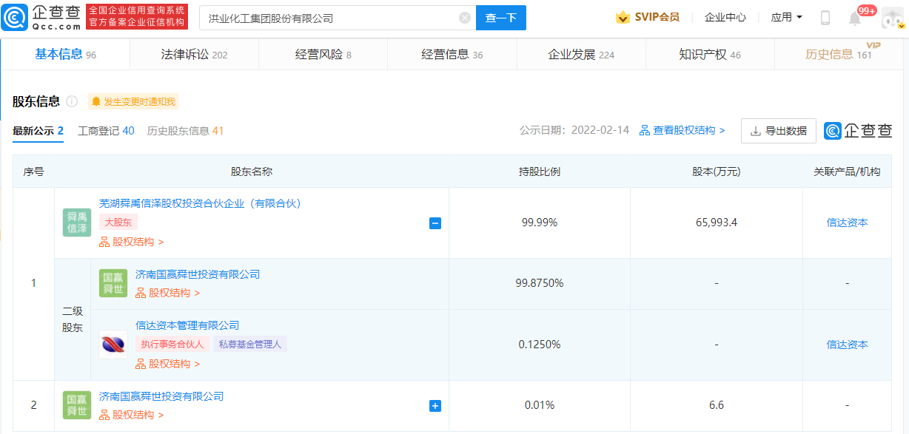Click the 舜禹信泽 shareholder logo
Image resolution: width=909 pixels, height=434 pixels.
77,223
